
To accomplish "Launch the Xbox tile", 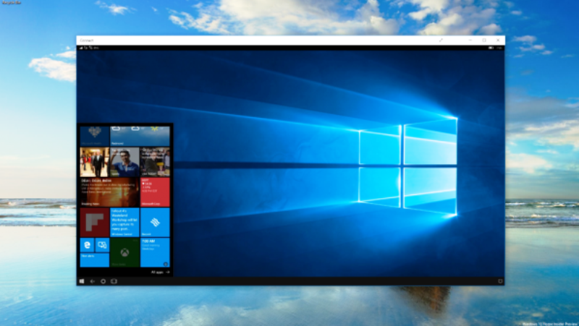I will 124,252.
